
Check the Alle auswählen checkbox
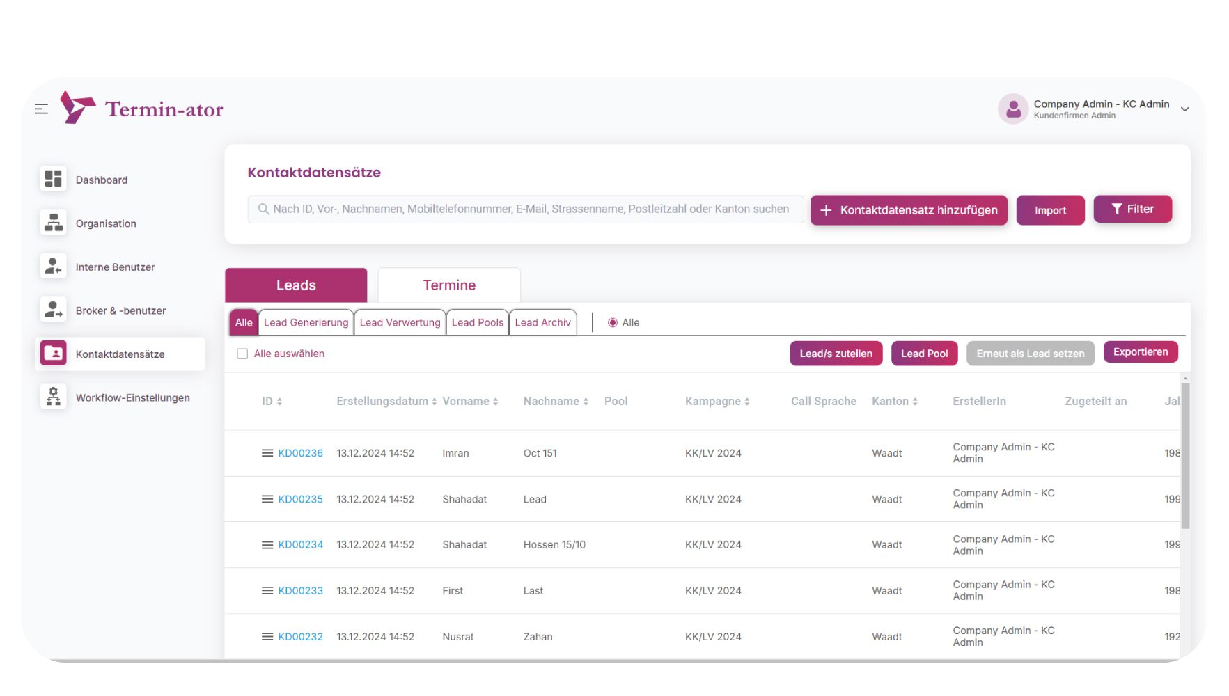point(242,354)
